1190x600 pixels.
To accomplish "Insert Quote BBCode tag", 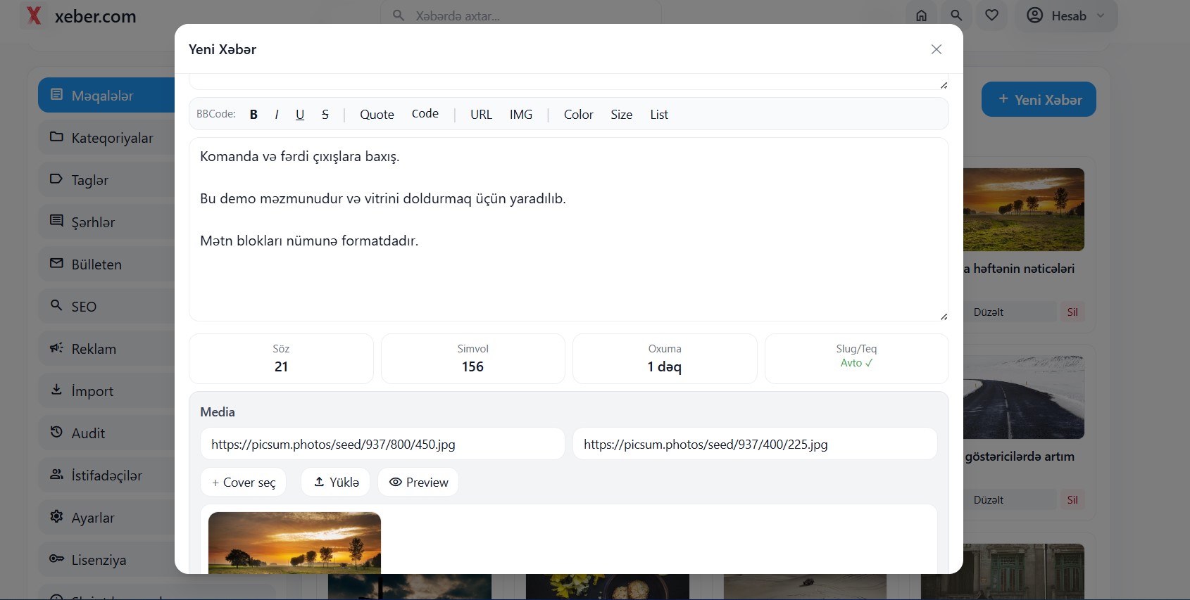I will pos(377,115).
